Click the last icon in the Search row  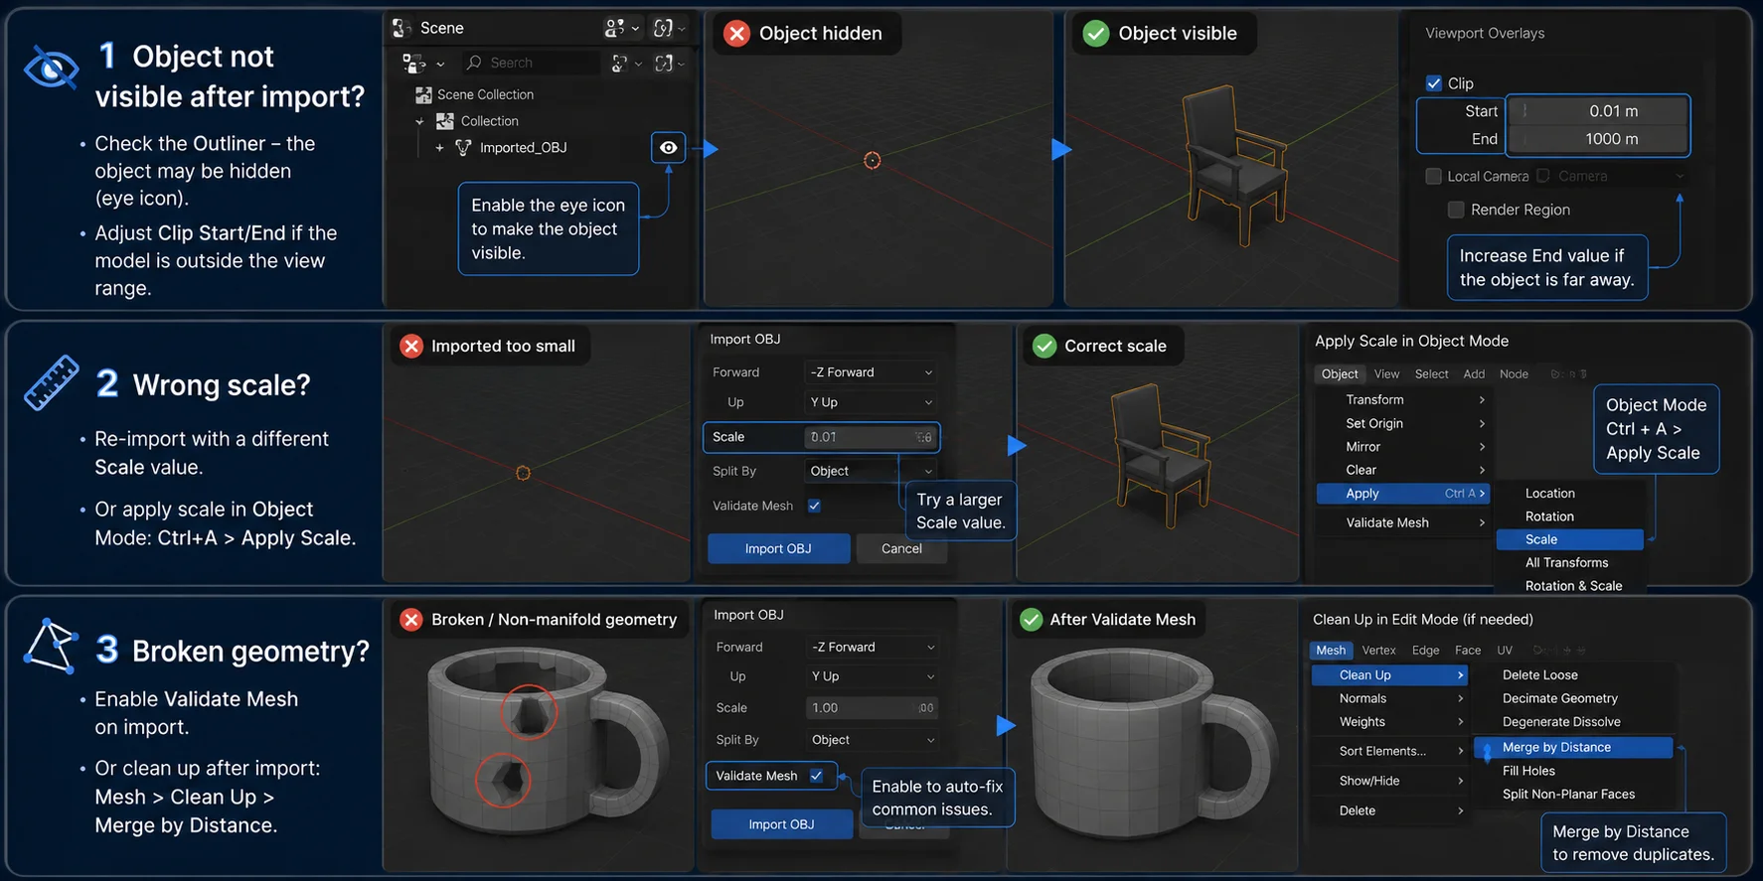pyautogui.click(x=664, y=63)
